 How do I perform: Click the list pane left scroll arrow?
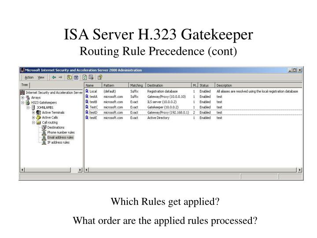coord(87,170)
